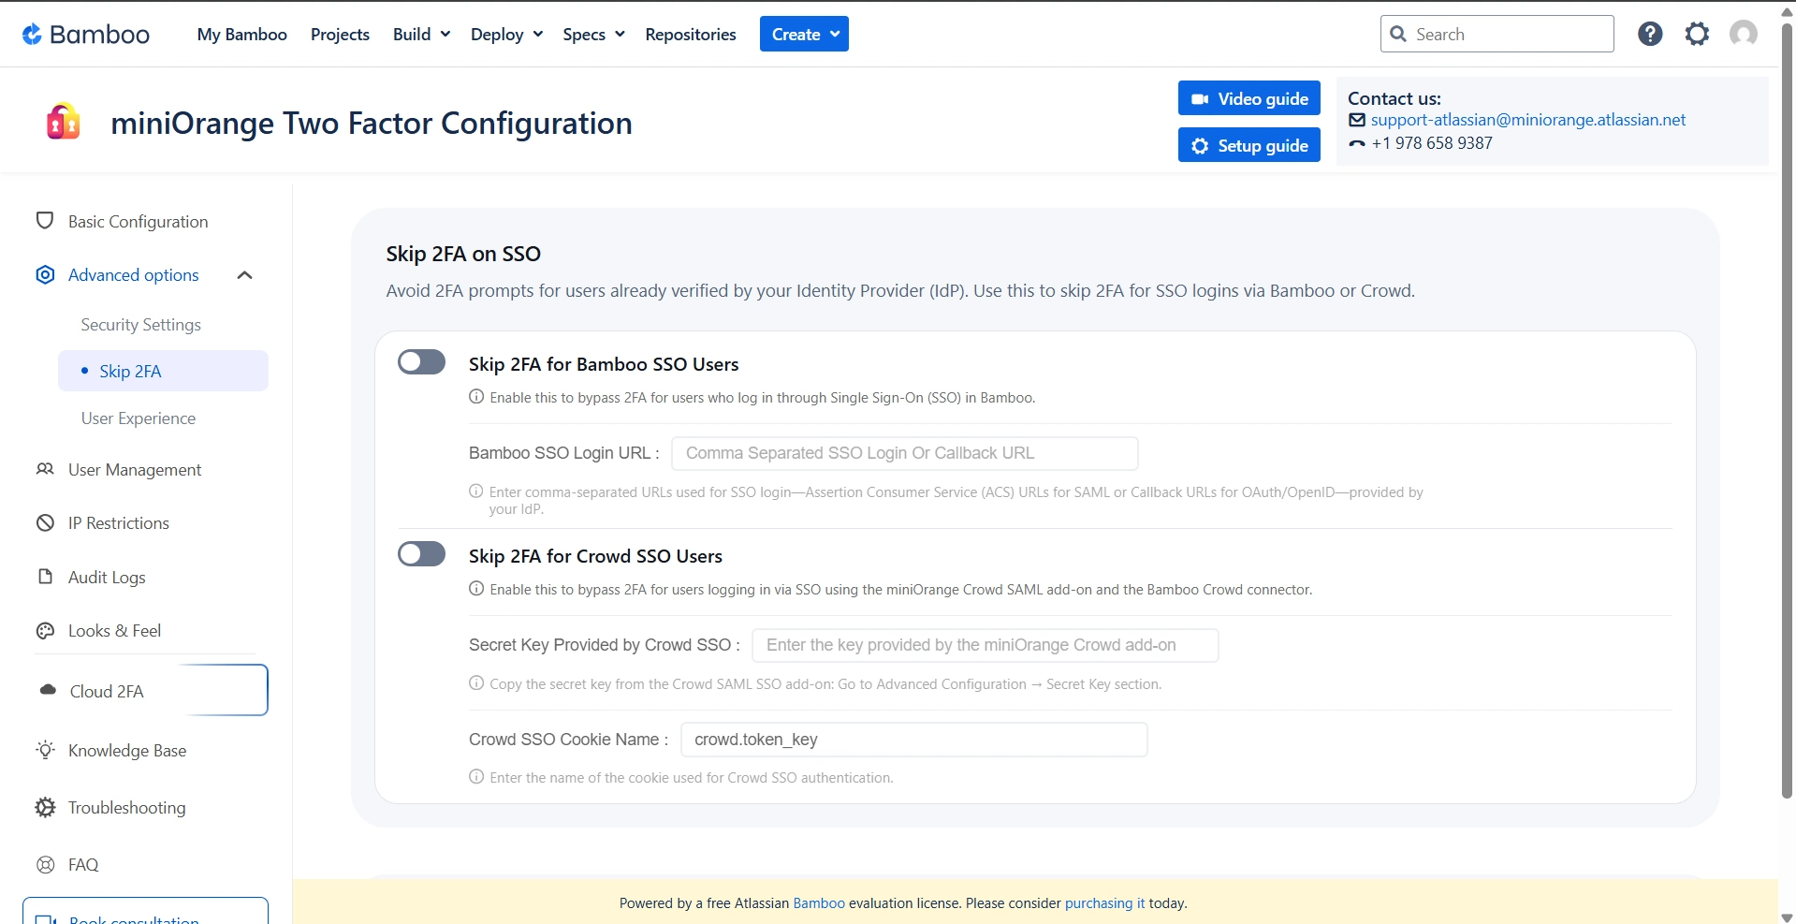Select the Looks & Feel palette icon
The height and width of the screenshot is (924, 1796).
coord(45,630)
